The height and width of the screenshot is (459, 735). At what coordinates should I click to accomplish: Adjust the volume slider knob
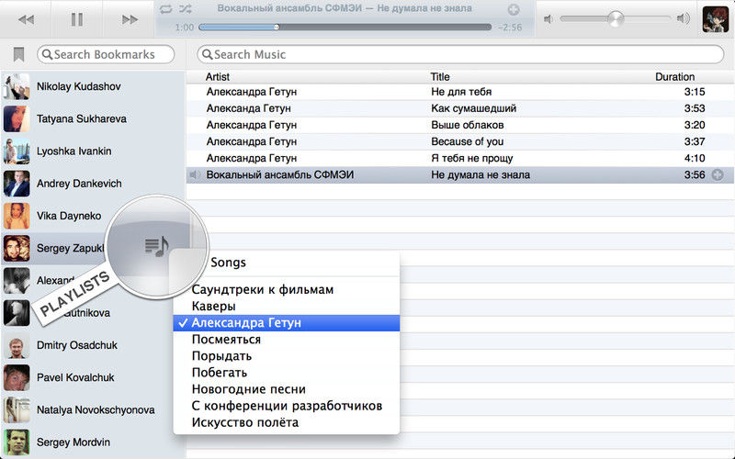coord(616,18)
